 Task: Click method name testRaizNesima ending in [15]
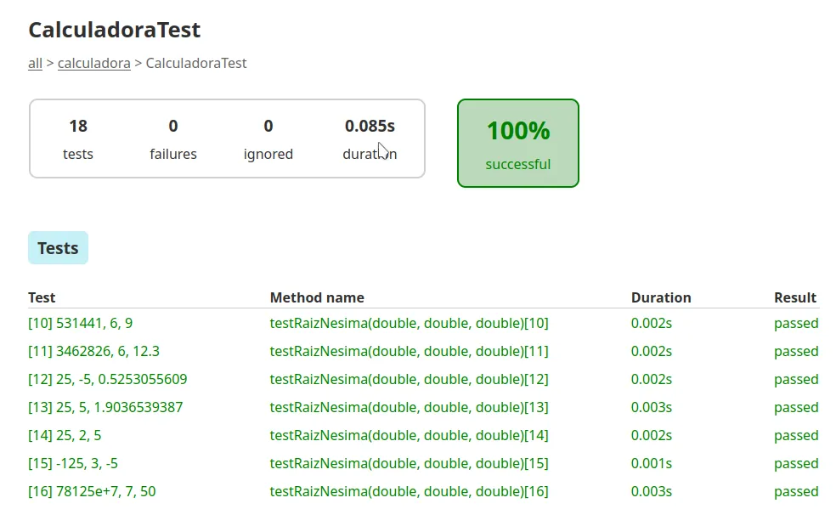click(x=409, y=464)
